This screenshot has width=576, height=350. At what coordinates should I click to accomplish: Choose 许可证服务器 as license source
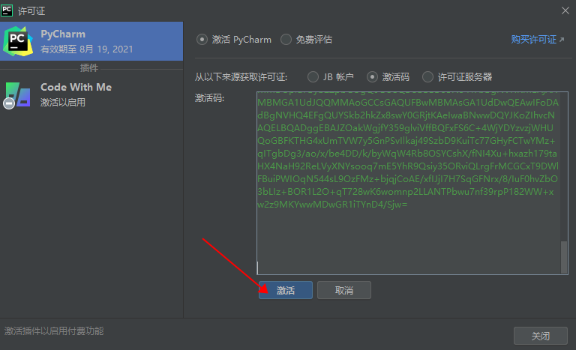click(x=427, y=76)
